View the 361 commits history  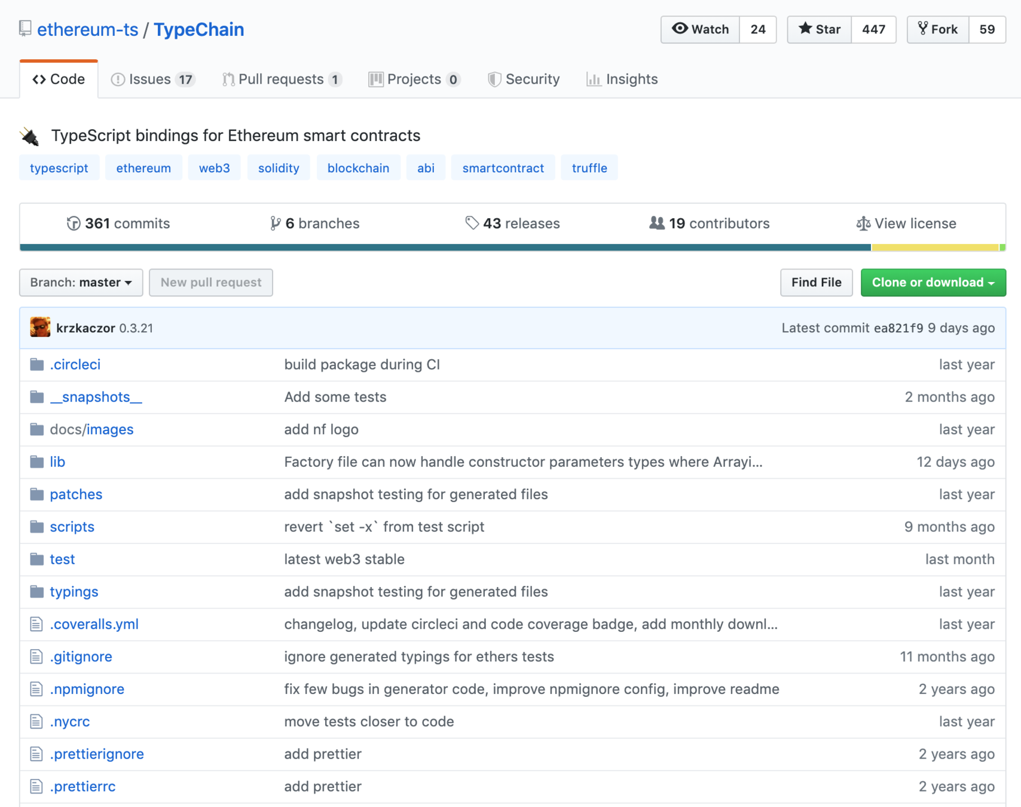click(118, 224)
